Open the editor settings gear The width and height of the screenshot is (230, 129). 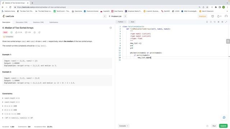(222, 22)
